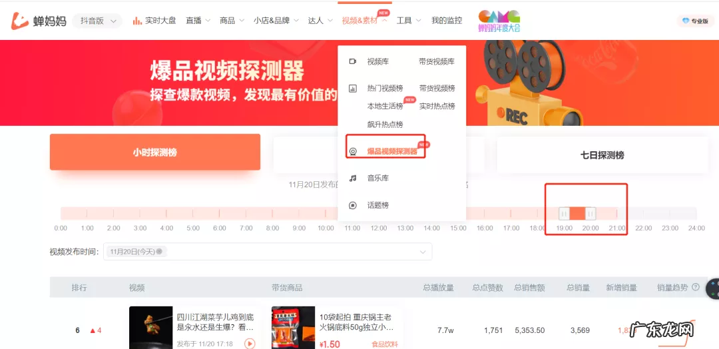Click the 总销售额 column header
The width and height of the screenshot is (719, 349).
click(x=529, y=288)
